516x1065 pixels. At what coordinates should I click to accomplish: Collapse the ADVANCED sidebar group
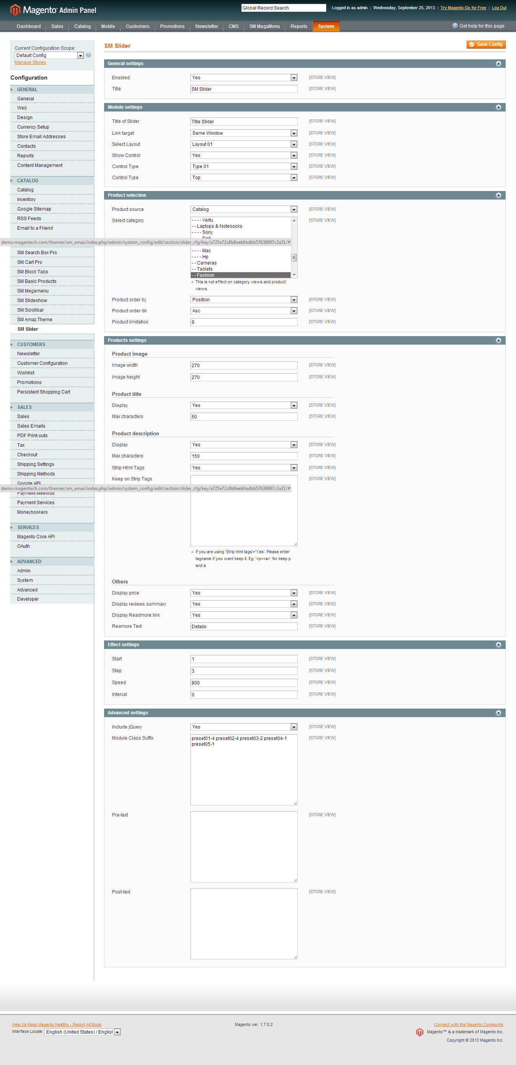[x=52, y=562]
